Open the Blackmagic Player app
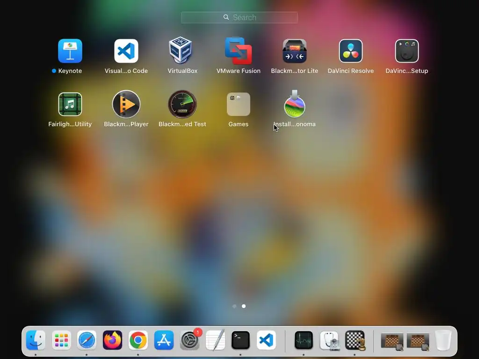Viewport: 479px width, 359px height. pyautogui.click(x=126, y=104)
